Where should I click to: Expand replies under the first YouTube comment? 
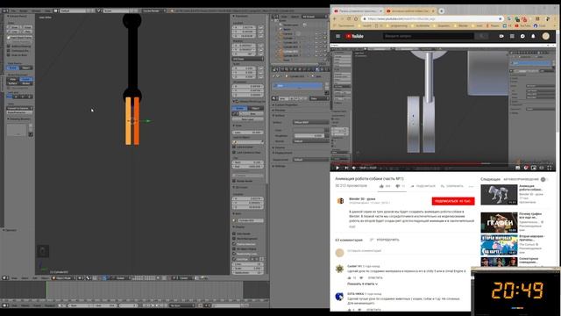[x=362, y=284]
